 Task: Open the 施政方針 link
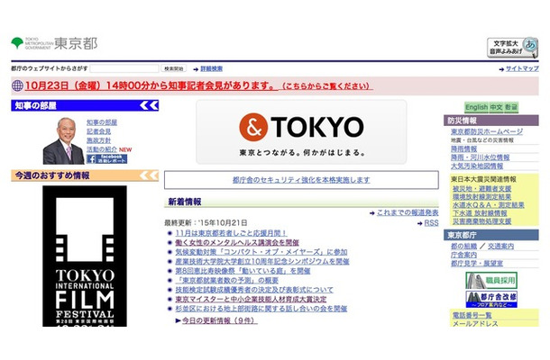click(98, 140)
